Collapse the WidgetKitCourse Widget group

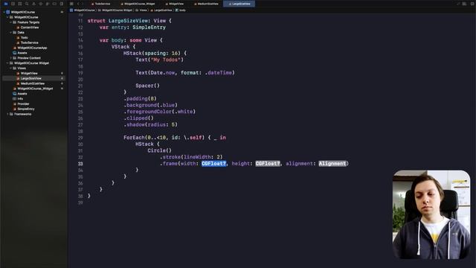[7, 63]
